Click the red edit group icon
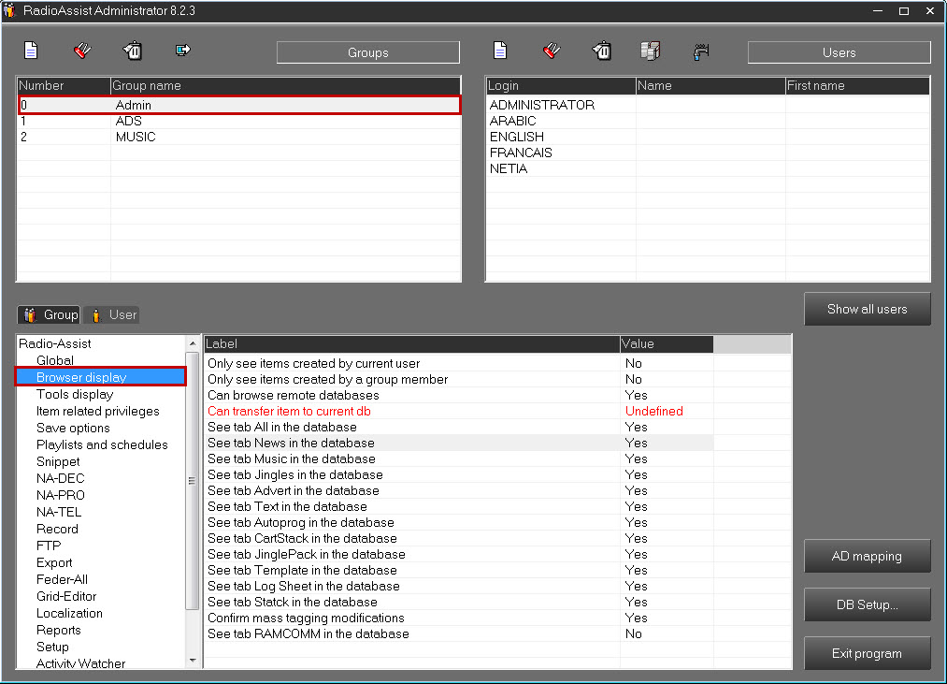 coord(82,51)
